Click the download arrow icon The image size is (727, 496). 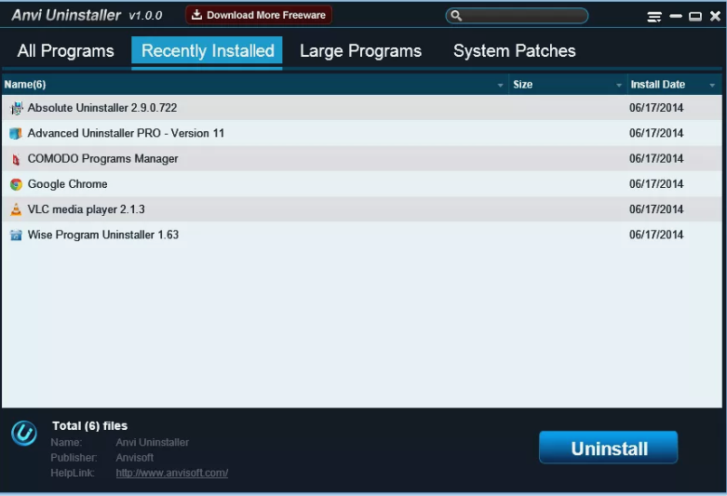[197, 15]
